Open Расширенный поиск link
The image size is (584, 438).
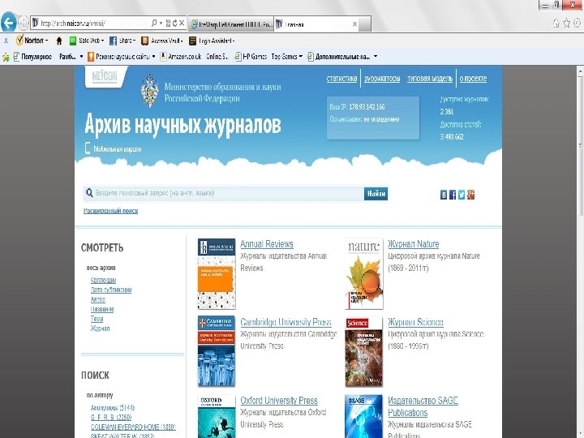pyautogui.click(x=110, y=211)
